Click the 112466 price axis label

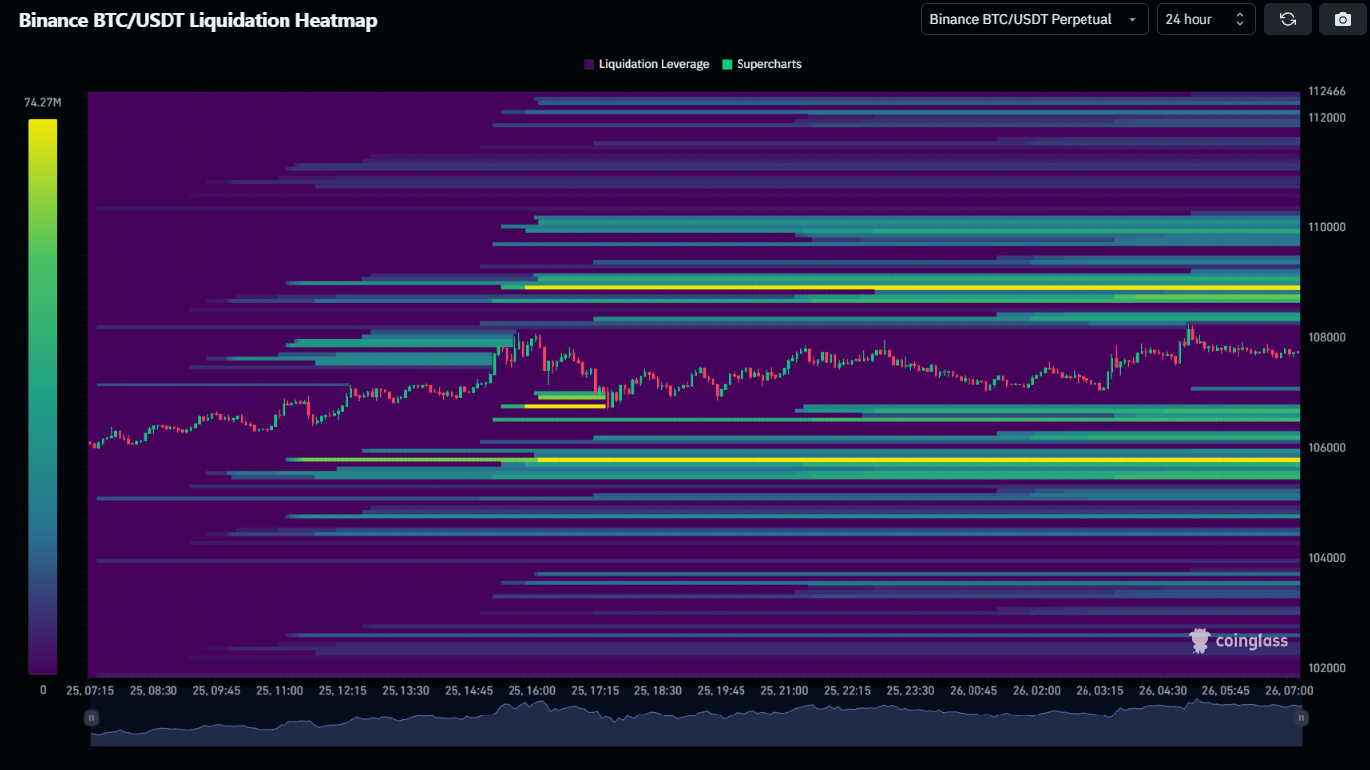pyautogui.click(x=1326, y=91)
